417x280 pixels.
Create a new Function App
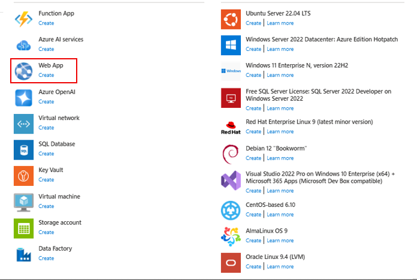click(46, 23)
